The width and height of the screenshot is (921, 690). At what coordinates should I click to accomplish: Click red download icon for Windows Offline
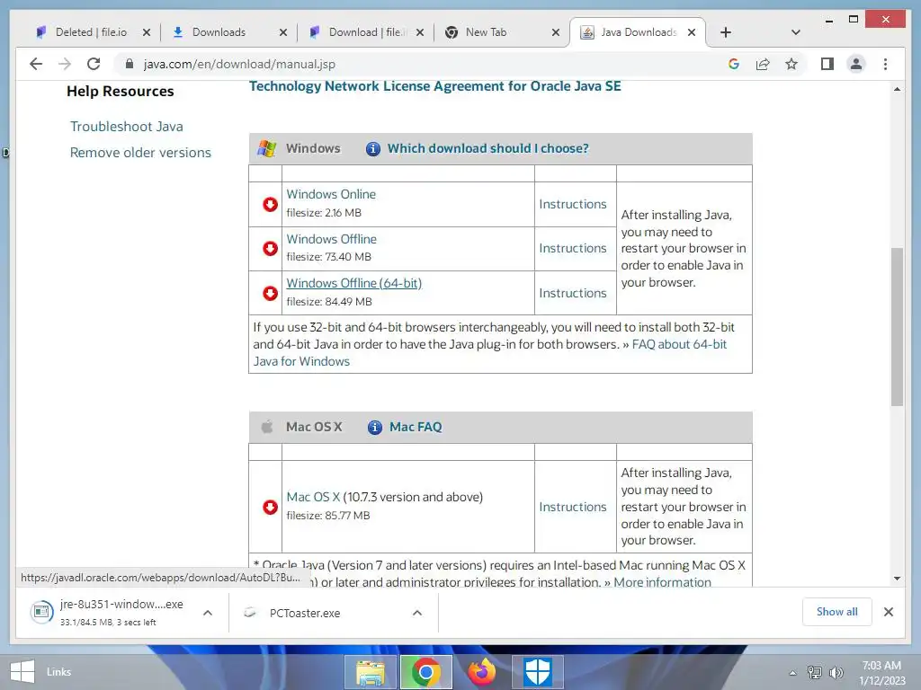(270, 248)
